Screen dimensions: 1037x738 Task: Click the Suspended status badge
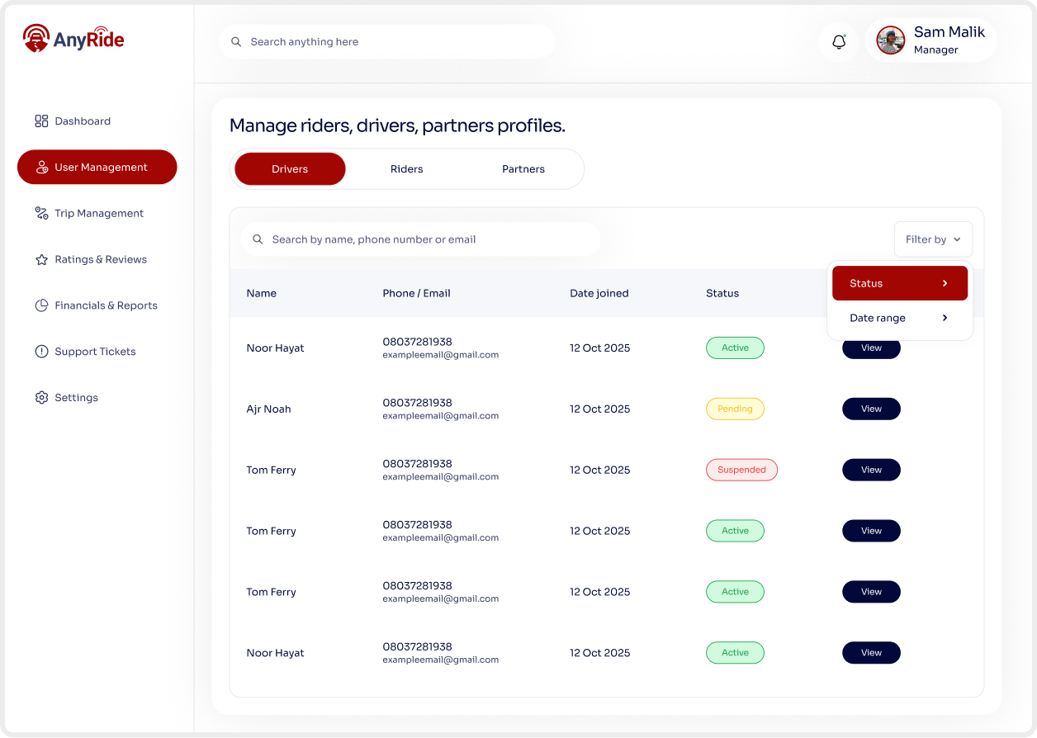(741, 470)
